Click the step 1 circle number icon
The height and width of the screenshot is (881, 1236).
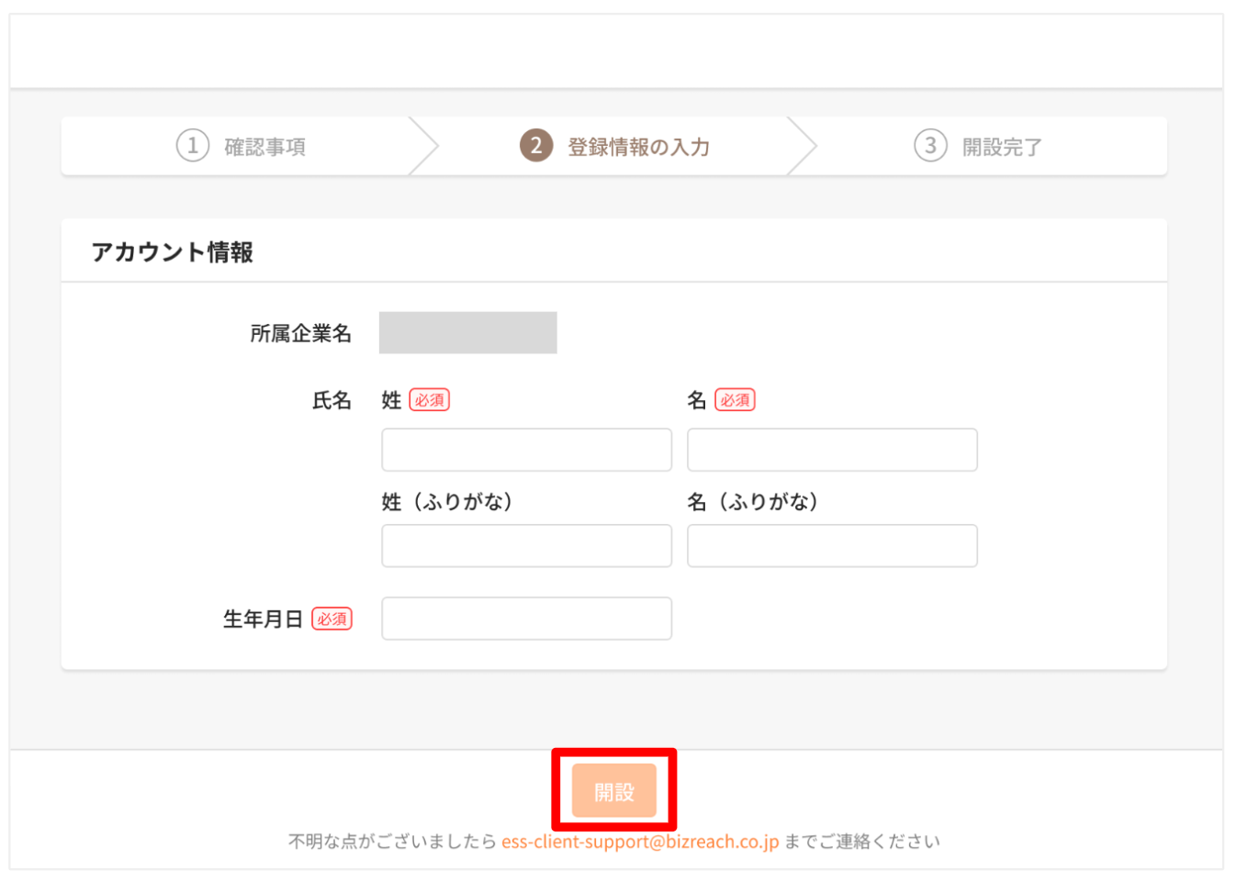click(x=193, y=146)
